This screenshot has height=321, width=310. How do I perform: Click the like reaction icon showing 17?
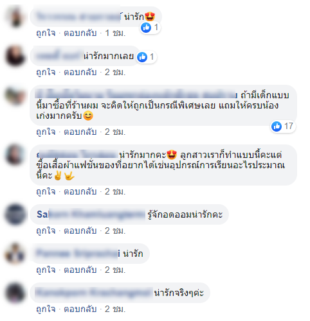[277, 126]
